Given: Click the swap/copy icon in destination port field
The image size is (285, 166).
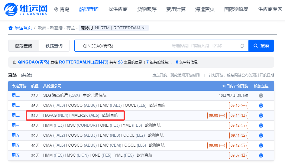Looking at the screenshot, I should tap(242, 46).
